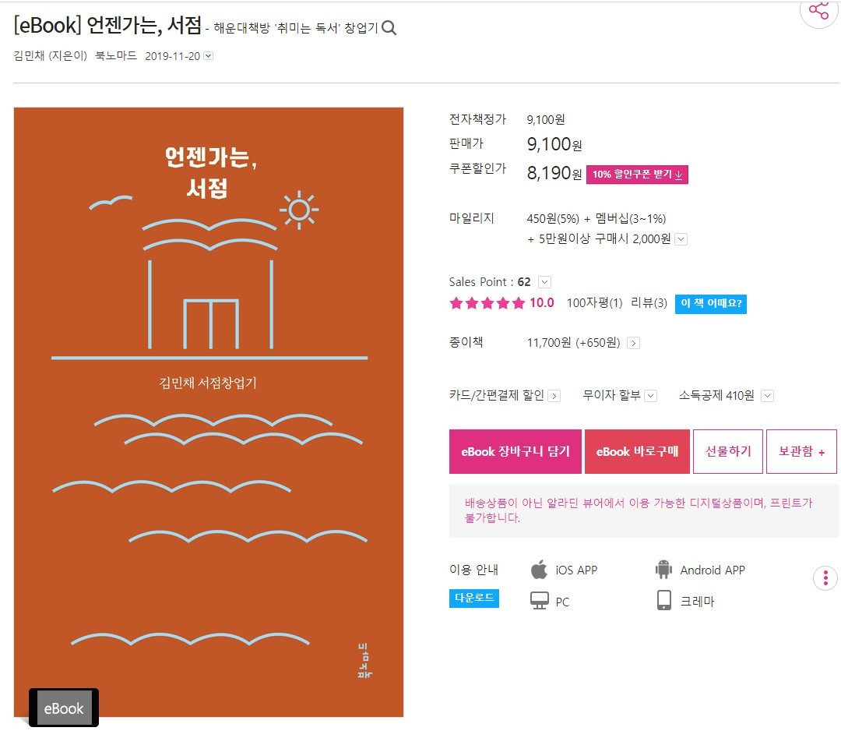Expand 카드/간편결제 할인 details arrow

pyautogui.click(x=553, y=395)
